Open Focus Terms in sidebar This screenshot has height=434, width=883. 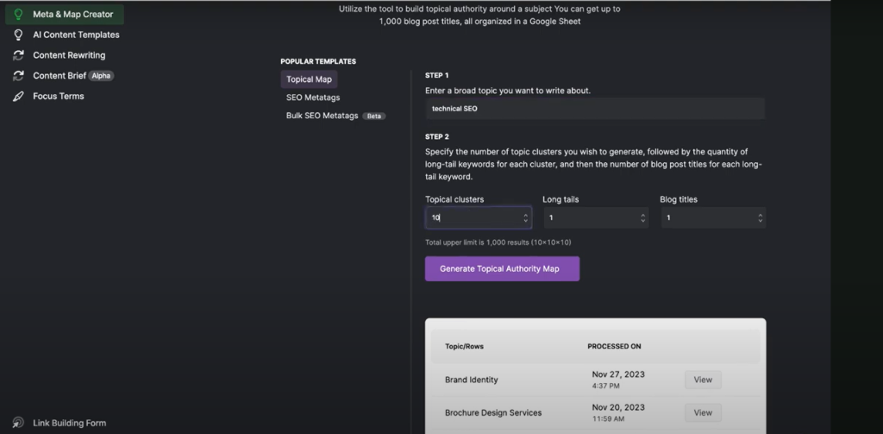click(x=59, y=97)
